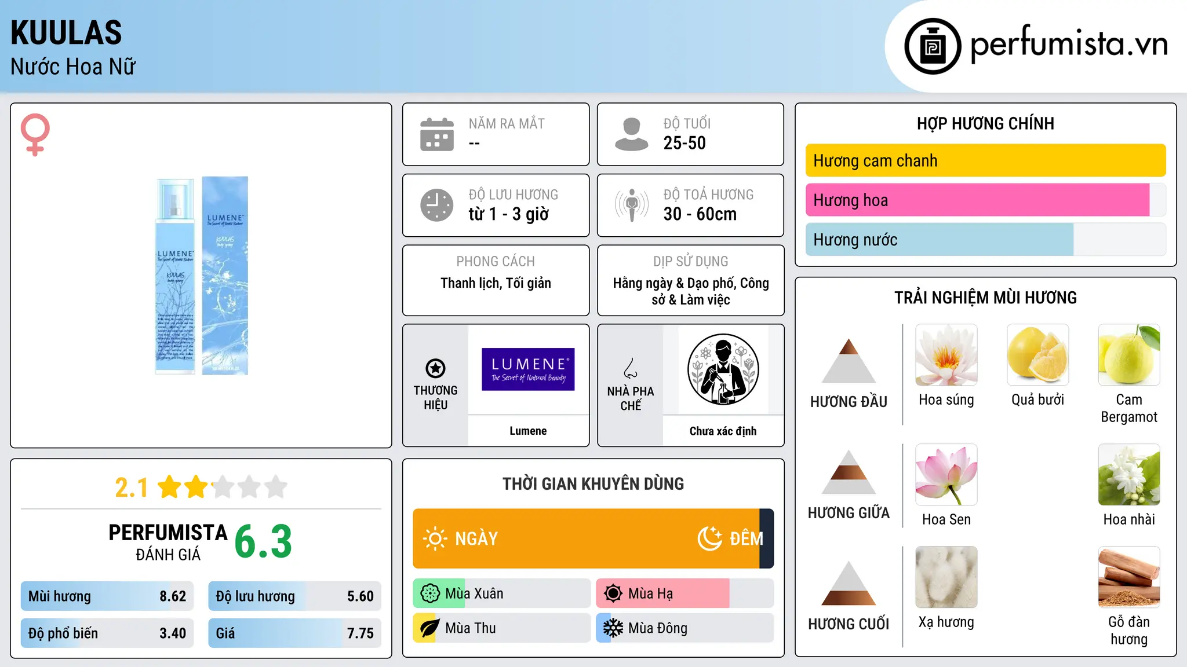
Task: Click the calendar icon for Năm ra mắt
Action: pos(437,134)
